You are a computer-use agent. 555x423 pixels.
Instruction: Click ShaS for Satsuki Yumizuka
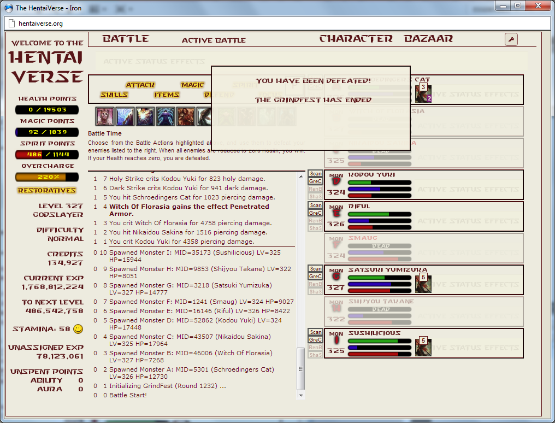315,291
